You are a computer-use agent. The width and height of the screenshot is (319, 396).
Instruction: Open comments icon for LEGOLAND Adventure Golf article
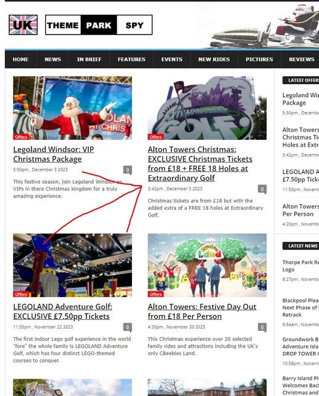[128, 327]
